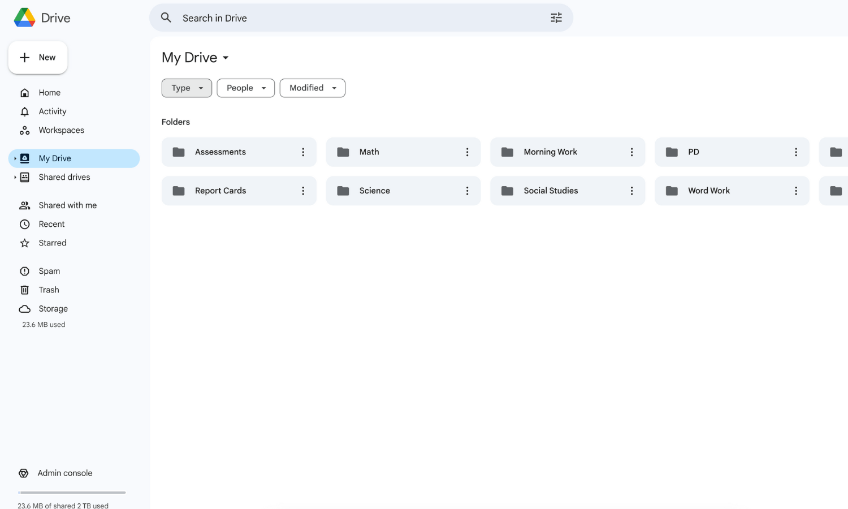This screenshot has width=848, height=509.
Task: Open Starred files
Action: tap(53, 243)
